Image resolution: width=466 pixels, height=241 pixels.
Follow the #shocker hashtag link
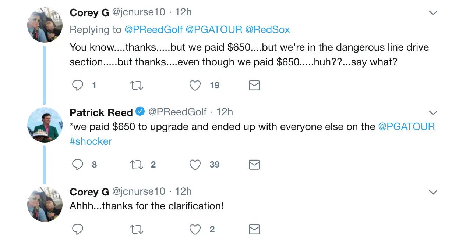[x=91, y=141]
